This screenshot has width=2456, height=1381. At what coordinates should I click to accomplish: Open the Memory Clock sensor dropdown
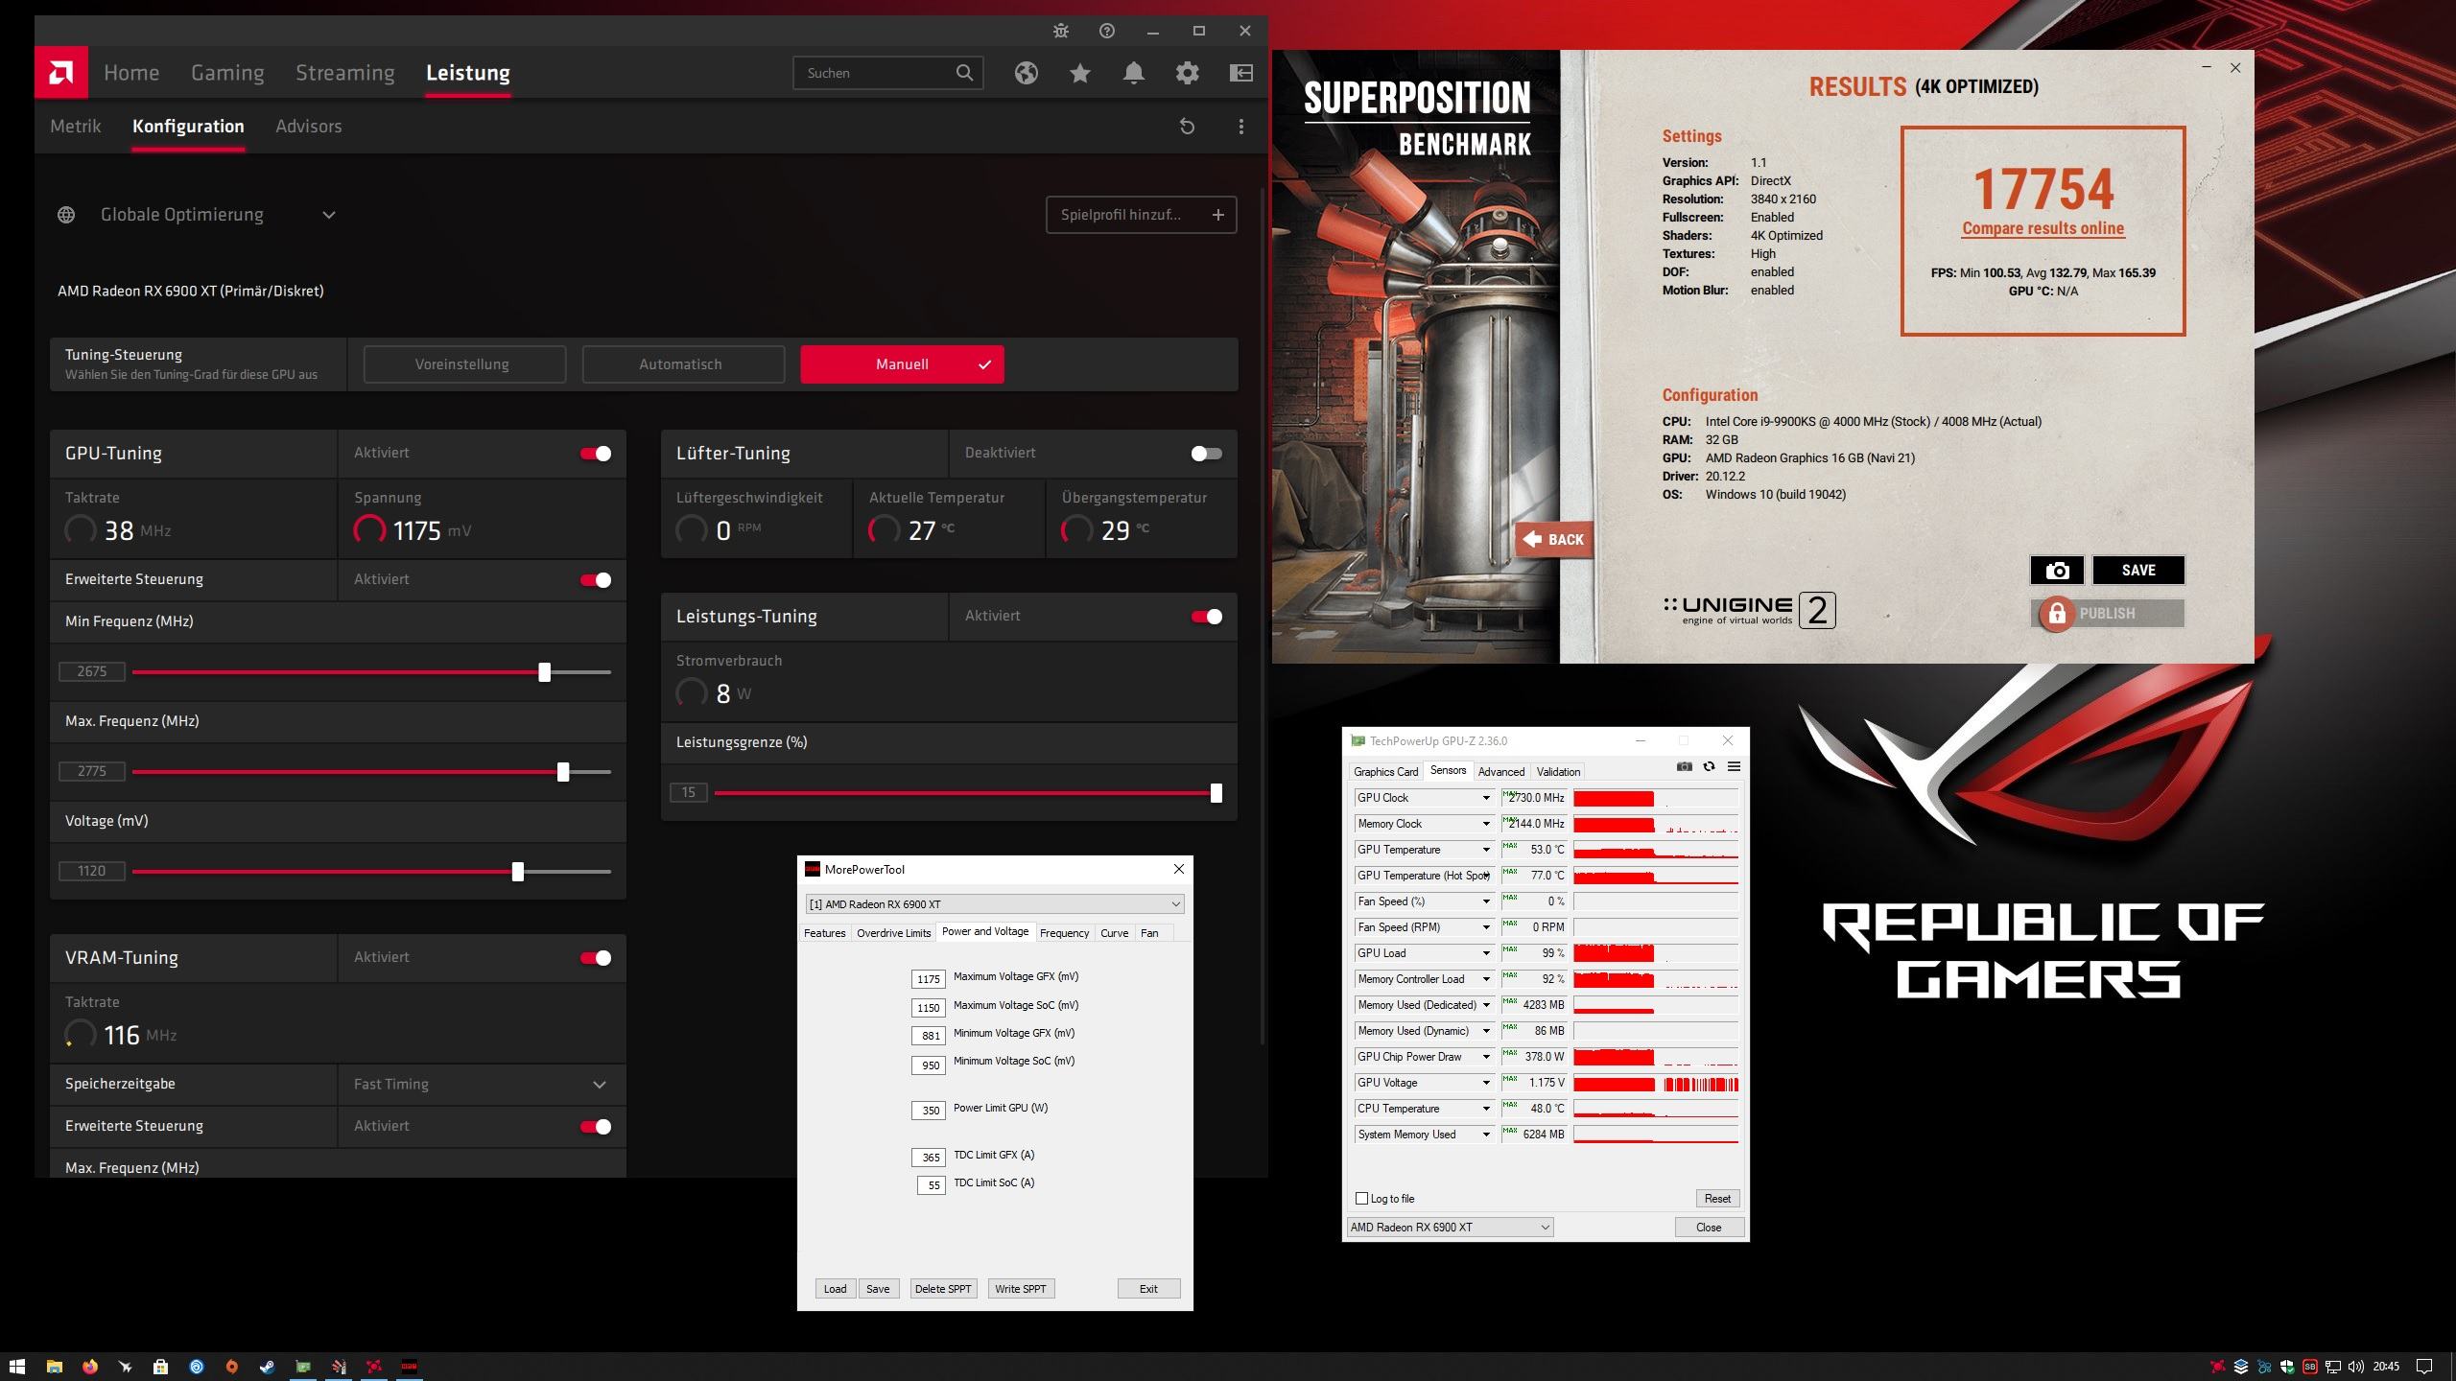(x=1486, y=824)
